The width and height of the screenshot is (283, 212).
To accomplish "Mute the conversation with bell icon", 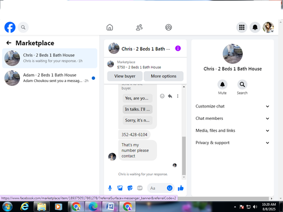I will click(222, 84).
